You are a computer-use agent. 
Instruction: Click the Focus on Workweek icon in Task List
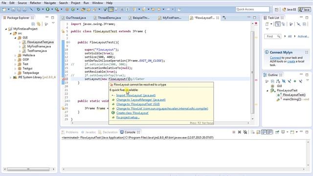tap(291, 24)
